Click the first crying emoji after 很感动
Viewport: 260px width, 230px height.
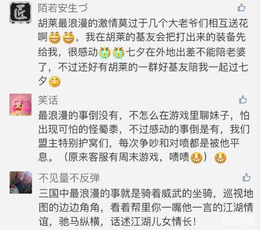(x=105, y=53)
